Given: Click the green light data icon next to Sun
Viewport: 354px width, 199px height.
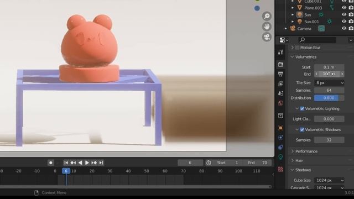Looking at the screenshot, I should (x=321, y=15).
